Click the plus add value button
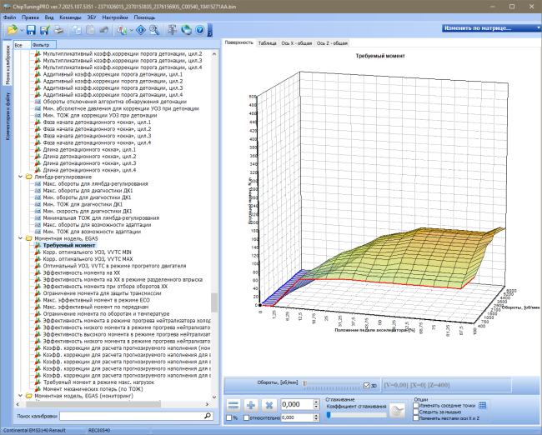This screenshot has width=542, height=435. 251,405
